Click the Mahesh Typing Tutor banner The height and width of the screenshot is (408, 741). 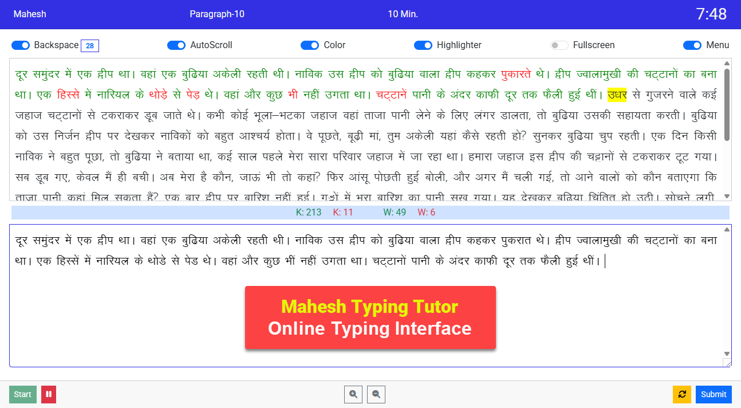tap(370, 317)
